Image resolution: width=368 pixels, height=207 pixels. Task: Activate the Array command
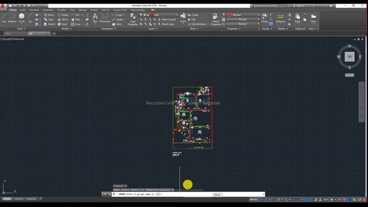tap(76, 24)
